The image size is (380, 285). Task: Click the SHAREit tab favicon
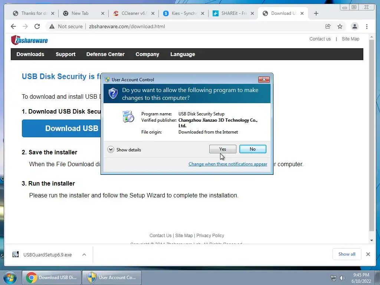click(x=216, y=13)
